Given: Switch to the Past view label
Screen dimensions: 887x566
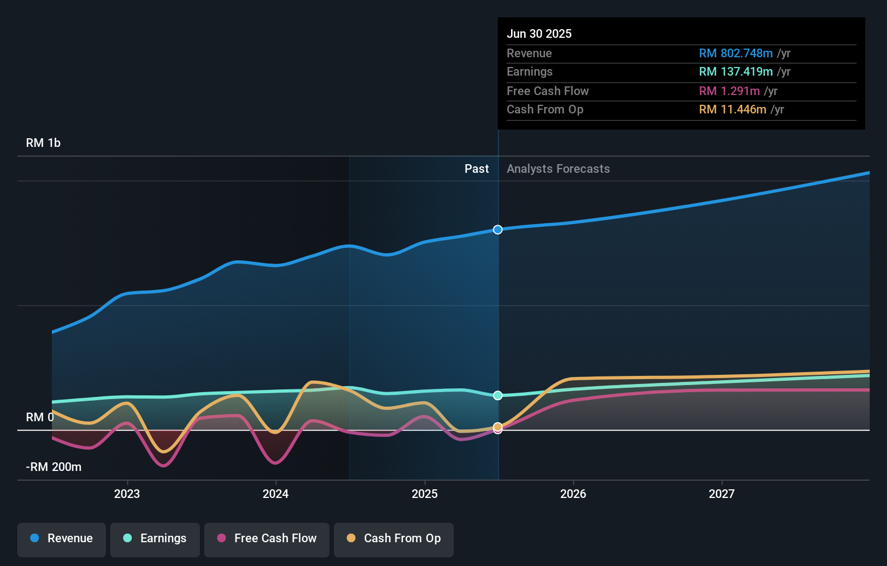Looking at the screenshot, I should pyautogui.click(x=476, y=169).
